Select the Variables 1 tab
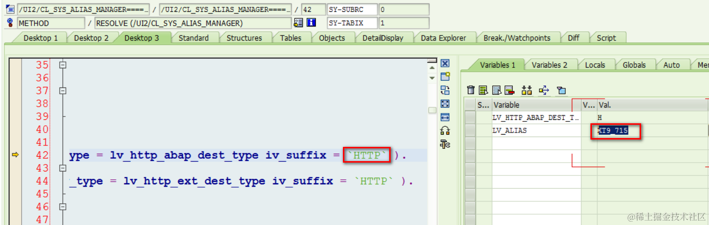Screen dimensions: 709x225 [x=497, y=65]
